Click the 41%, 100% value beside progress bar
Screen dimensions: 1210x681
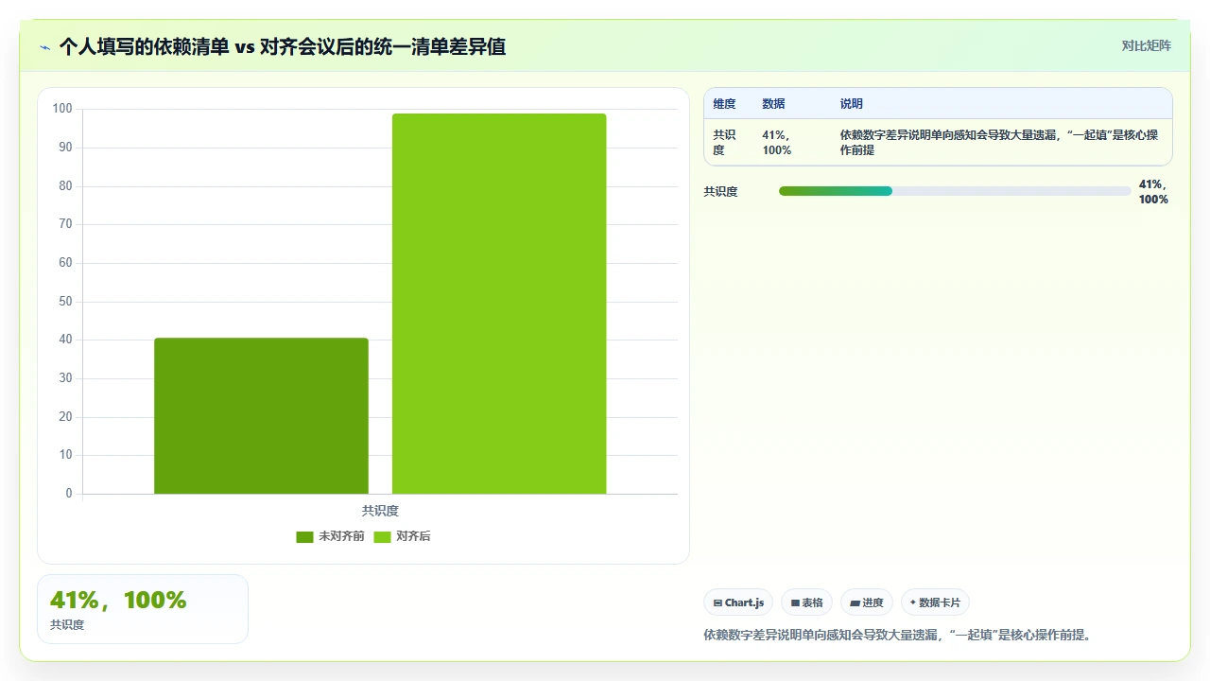(1153, 192)
